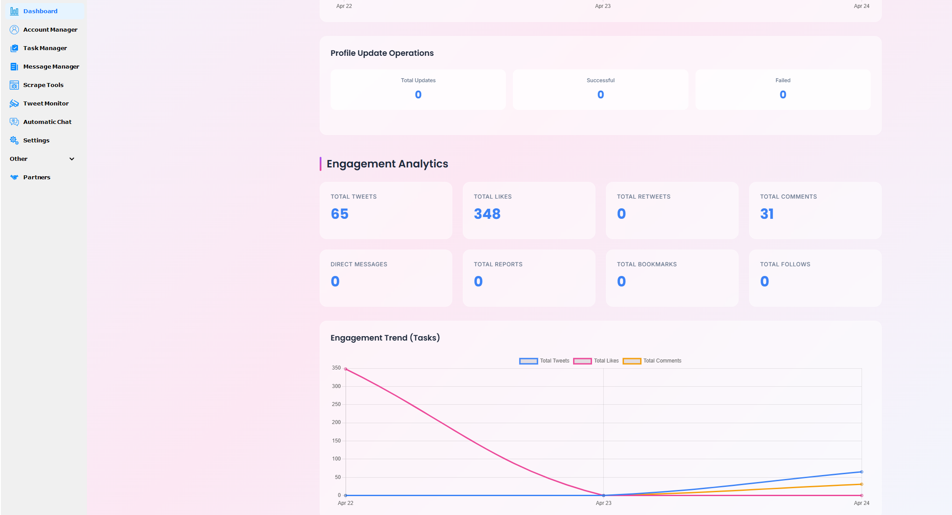Click the Total Likes 348 card
This screenshot has height=515, width=952.
coord(529,210)
